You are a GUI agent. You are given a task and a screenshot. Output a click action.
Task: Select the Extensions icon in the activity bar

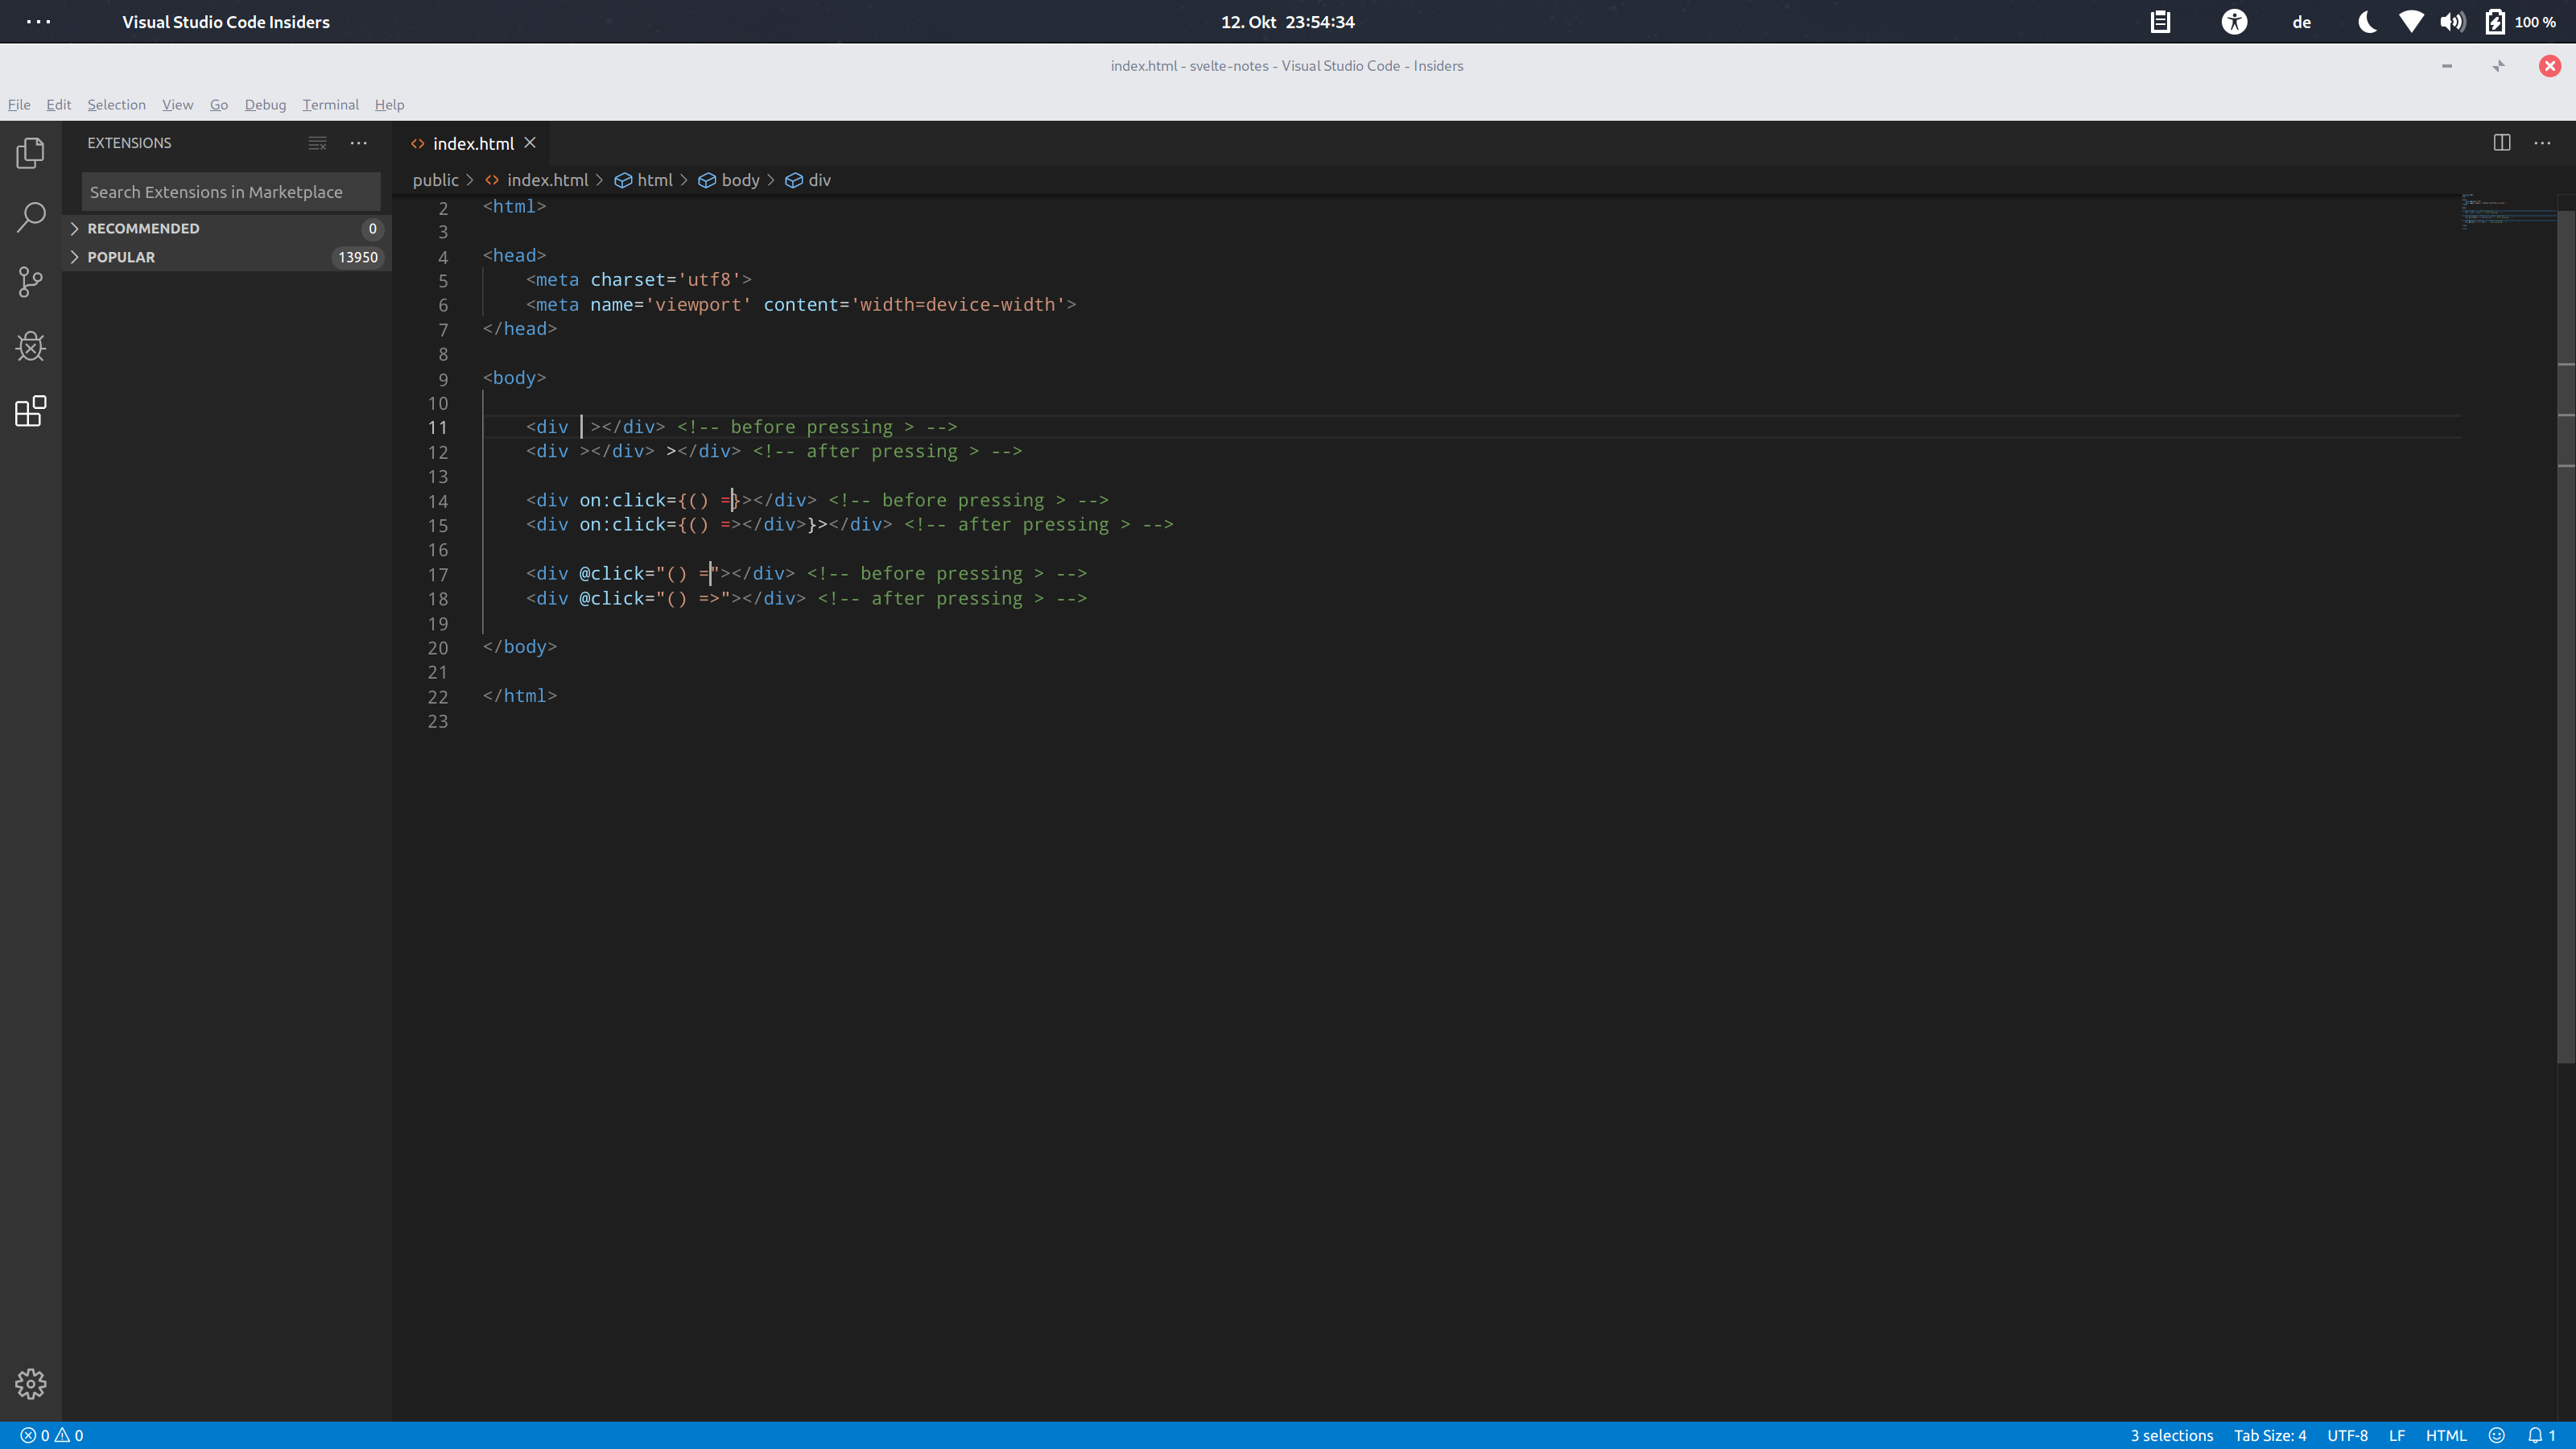point(30,411)
